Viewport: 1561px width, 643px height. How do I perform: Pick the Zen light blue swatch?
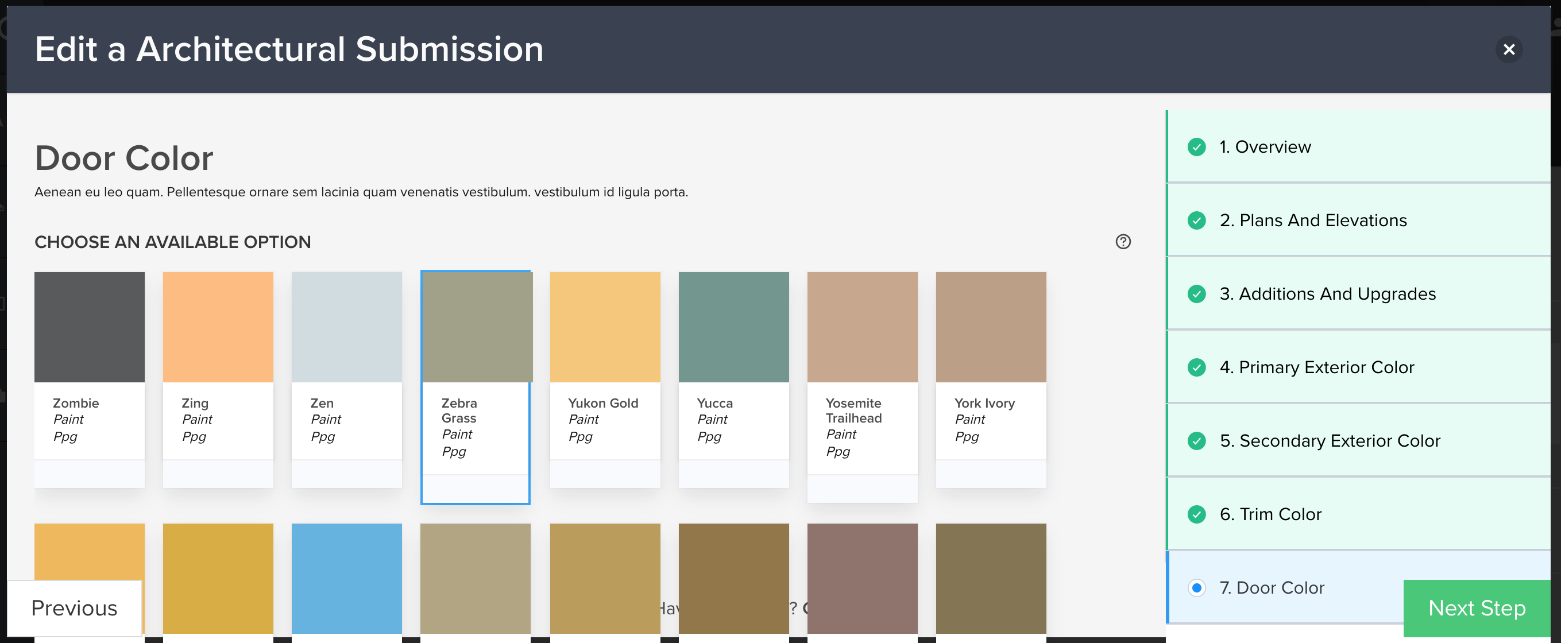click(x=347, y=327)
